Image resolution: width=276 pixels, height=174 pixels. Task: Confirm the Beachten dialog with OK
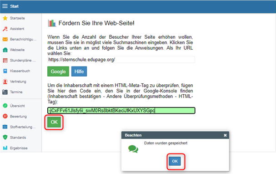point(175,161)
